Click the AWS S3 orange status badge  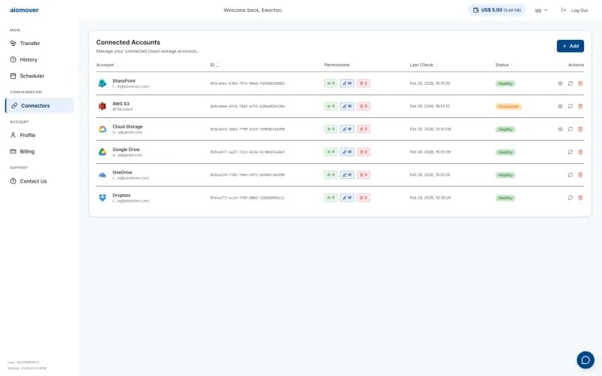[508, 106]
